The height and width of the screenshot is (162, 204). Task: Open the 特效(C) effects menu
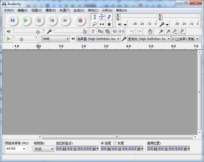[93, 10]
